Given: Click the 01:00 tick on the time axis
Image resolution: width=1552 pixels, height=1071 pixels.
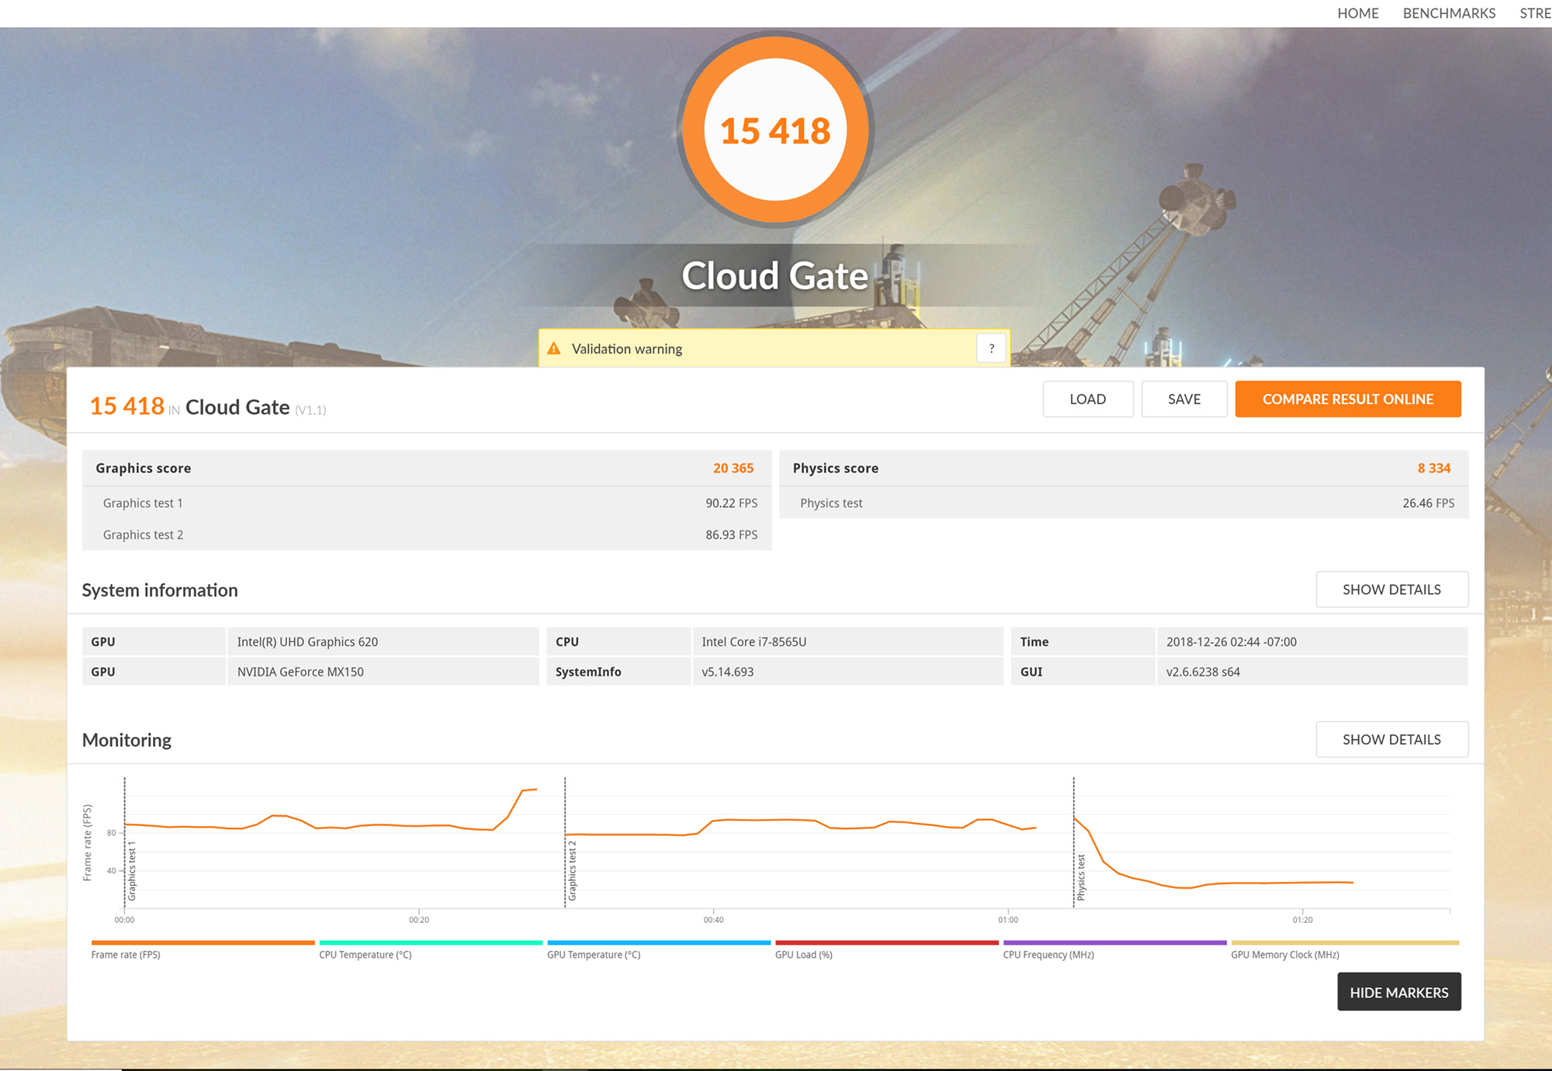Looking at the screenshot, I should 1007,920.
